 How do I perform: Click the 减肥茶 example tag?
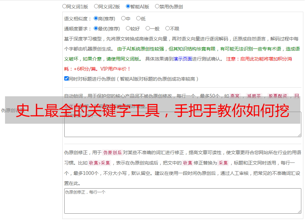tap(254, 96)
